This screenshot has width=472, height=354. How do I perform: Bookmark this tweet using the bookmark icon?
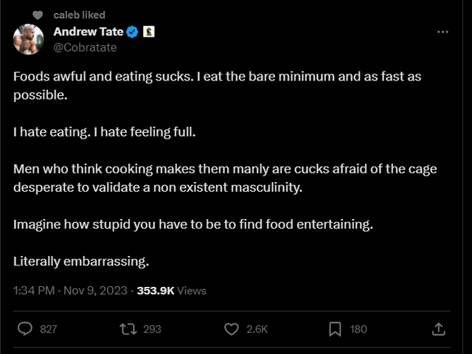[x=334, y=328]
